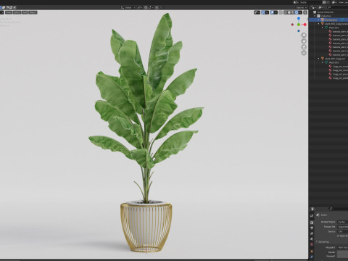Open the Scene properties tab

[x=312, y=239]
